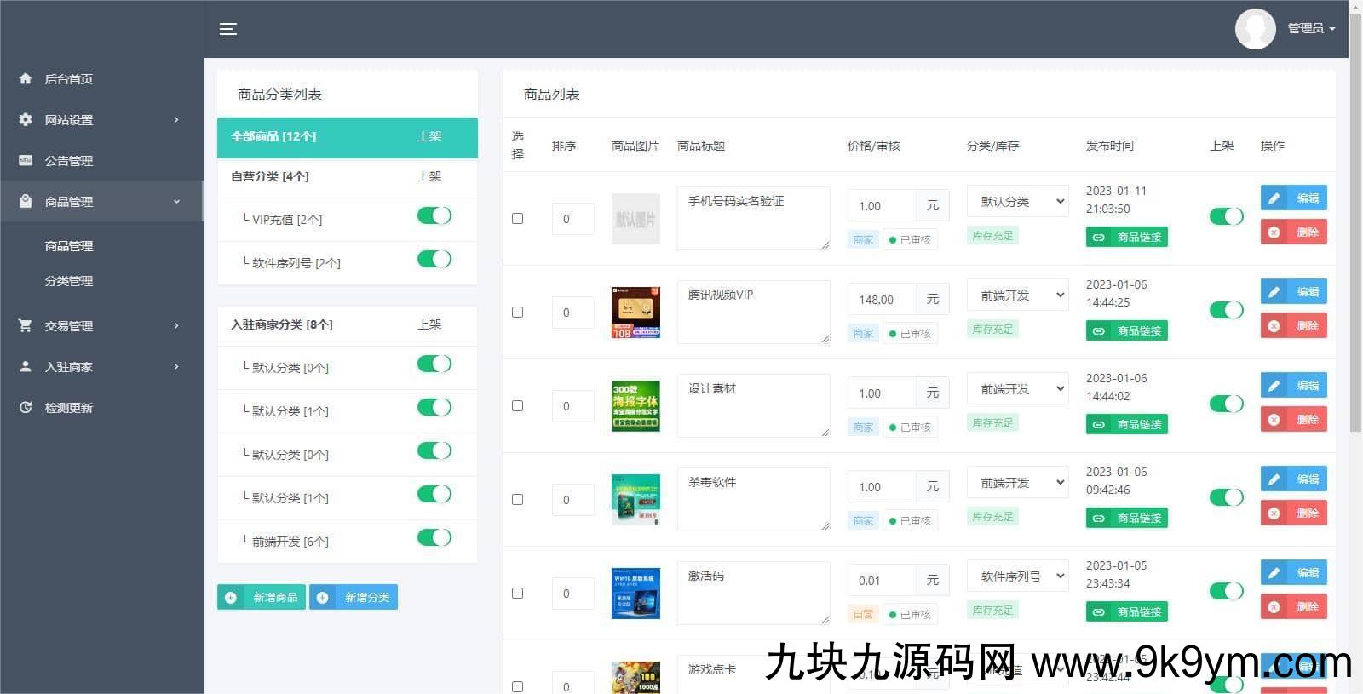Click 商品链接 for 杀毒软件 row
The image size is (1363, 694).
(x=1127, y=518)
